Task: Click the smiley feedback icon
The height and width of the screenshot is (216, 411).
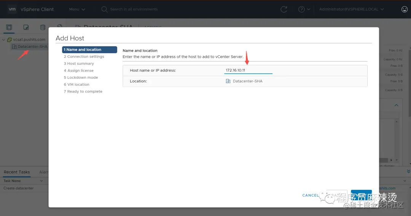Action: pyautogui.click(x=405, y=9)
